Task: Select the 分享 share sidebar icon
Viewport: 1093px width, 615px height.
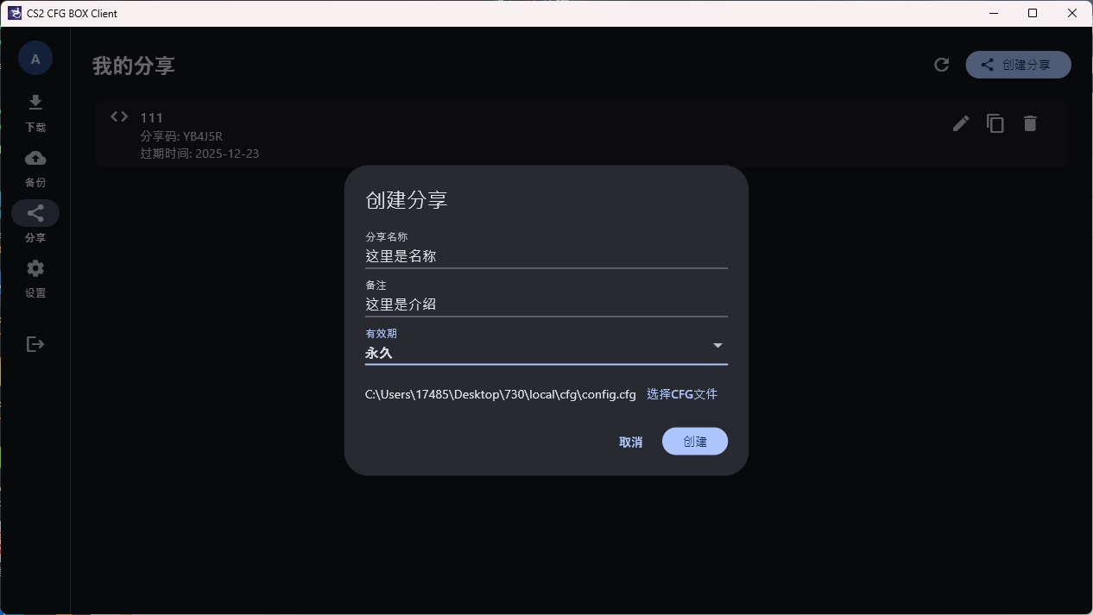Action: [35, 213]
